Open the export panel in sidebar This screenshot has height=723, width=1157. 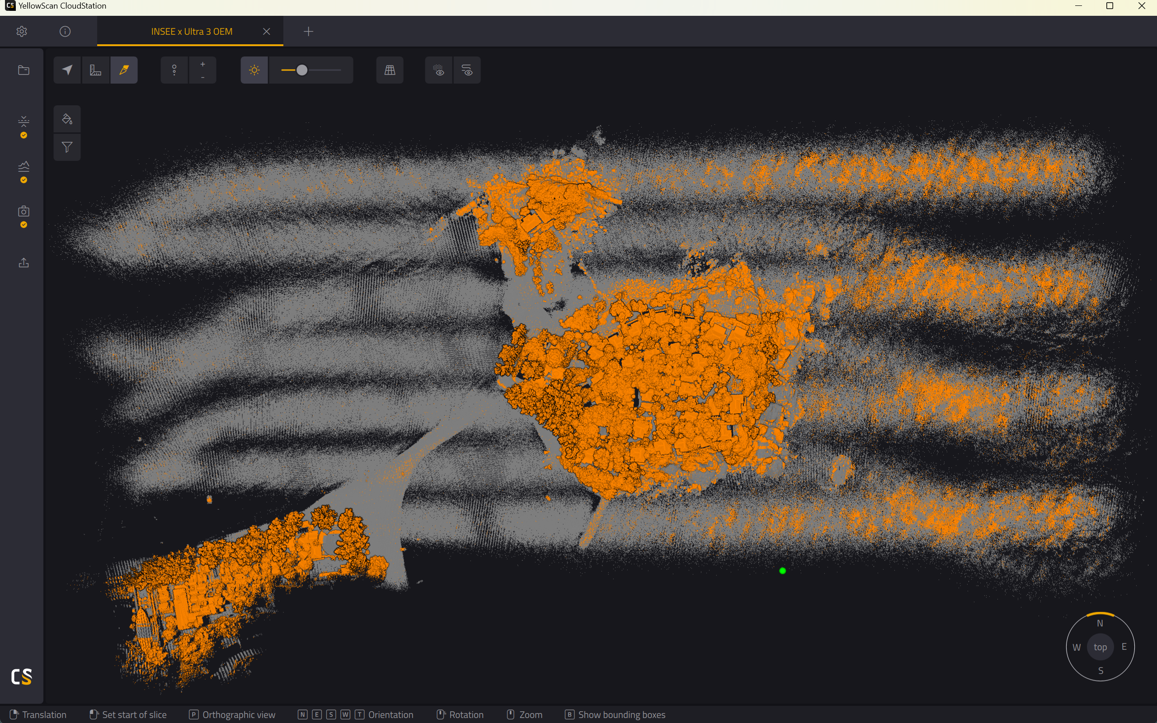pyautogui.click(x=24, y=263)
